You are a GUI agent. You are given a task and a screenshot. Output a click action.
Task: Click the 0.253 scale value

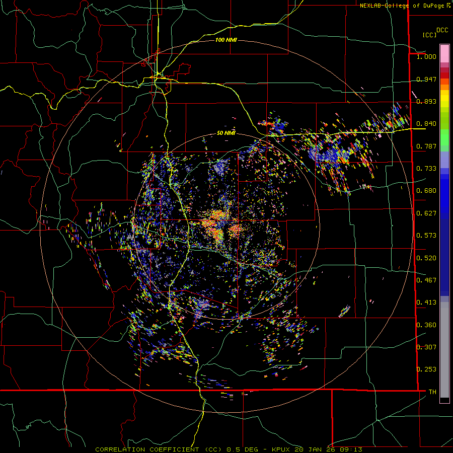click(x=426, y=369)
